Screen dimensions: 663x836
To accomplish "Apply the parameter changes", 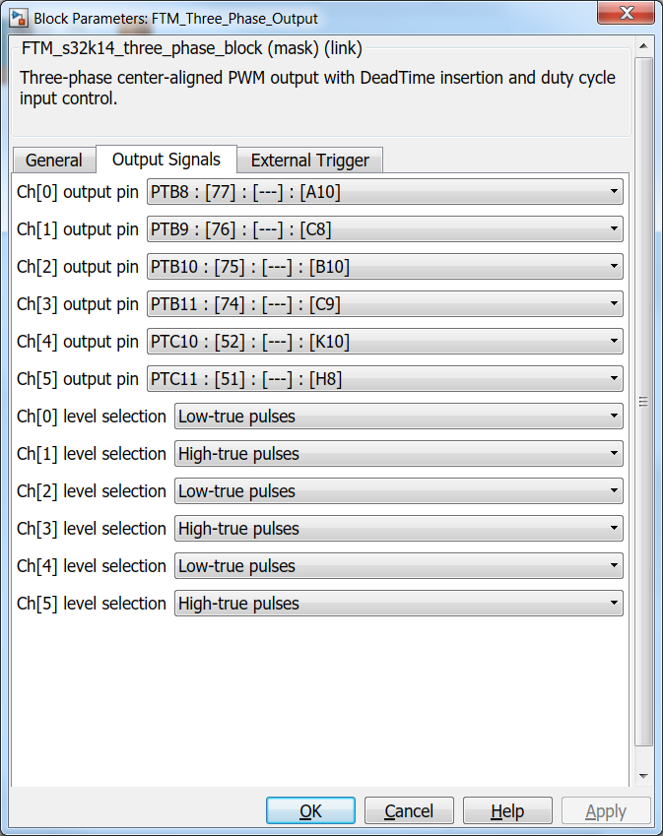I will 606,809.
